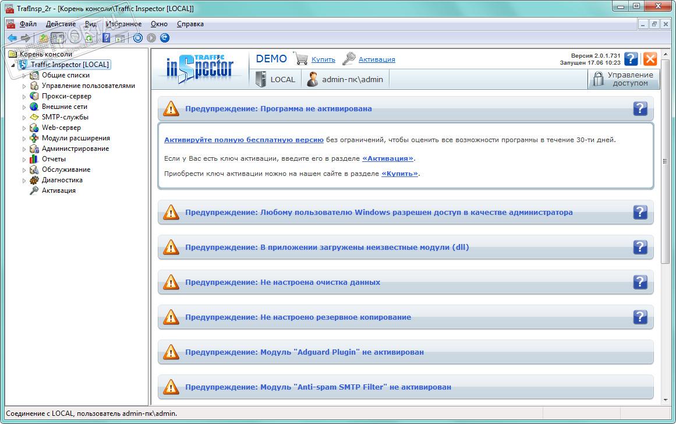
Task: Click the Управление доступом button
Action: pyautogui.click(x=624, y=79)
